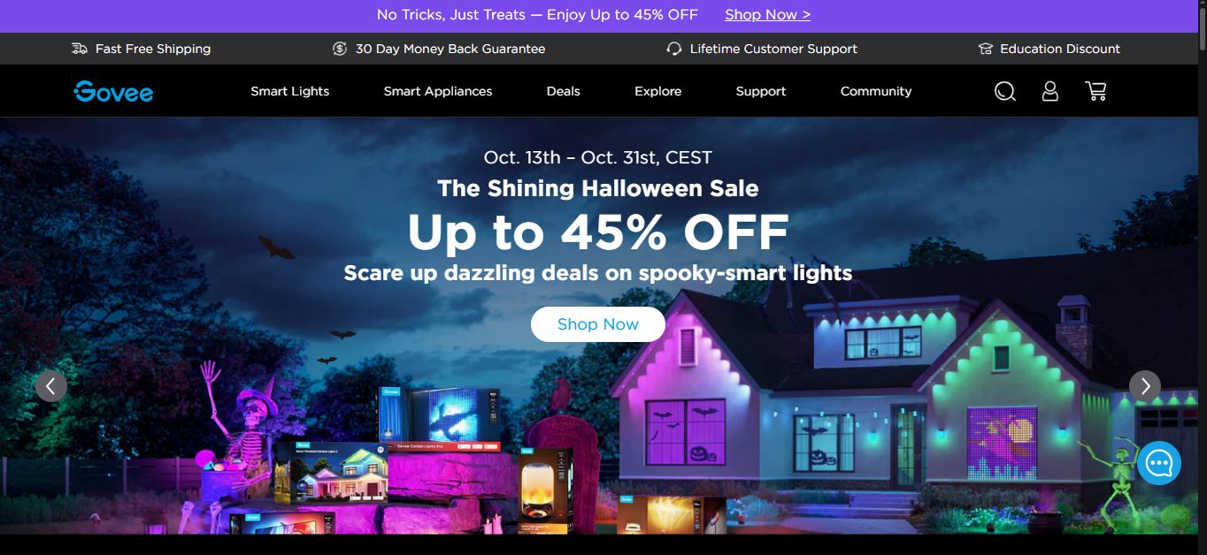Click the Fast Free Shipping truck icon

80,49
